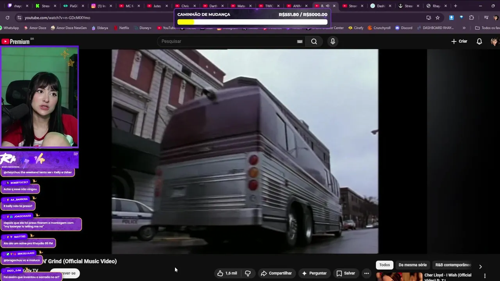
Task: Select the chat message 'Acho q esse não vingou'
Action: coord(20,189)
